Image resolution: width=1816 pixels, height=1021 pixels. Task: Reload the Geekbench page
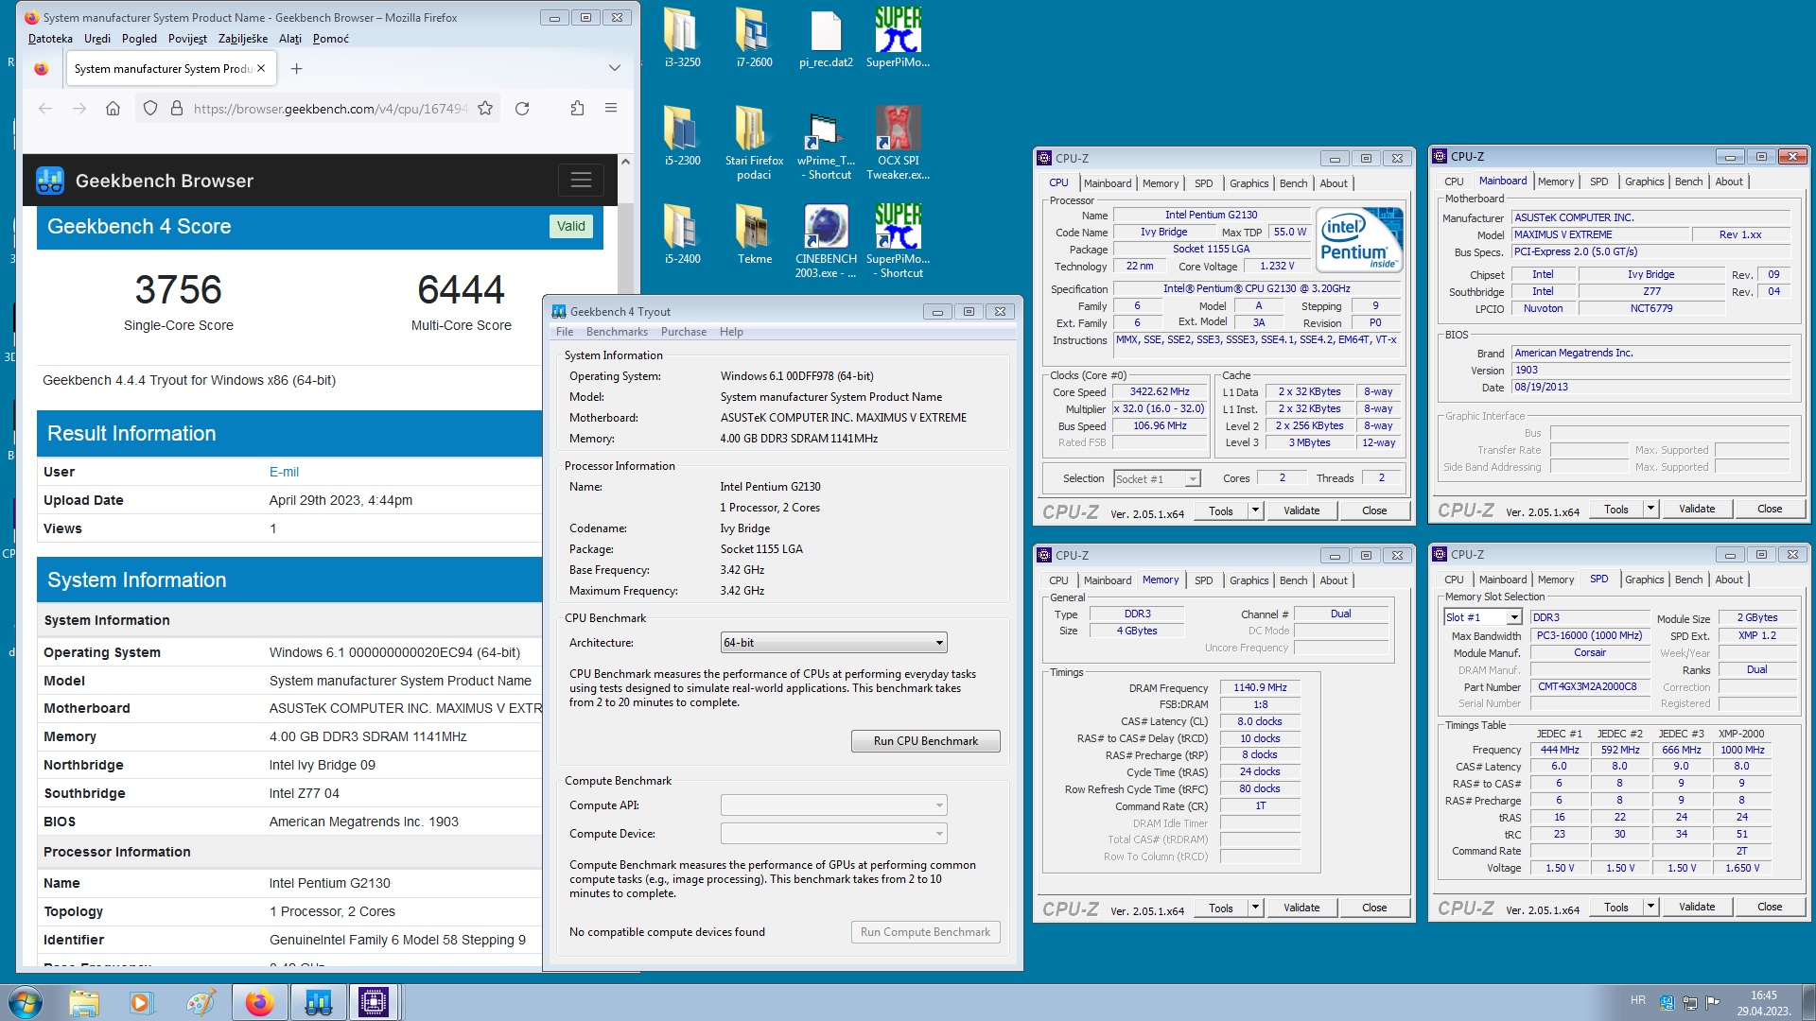point(522,109)
